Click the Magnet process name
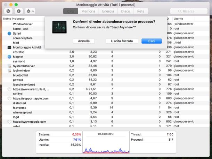Image resolution: width=212 pixels, height=159 pixels. pos(18,57)
